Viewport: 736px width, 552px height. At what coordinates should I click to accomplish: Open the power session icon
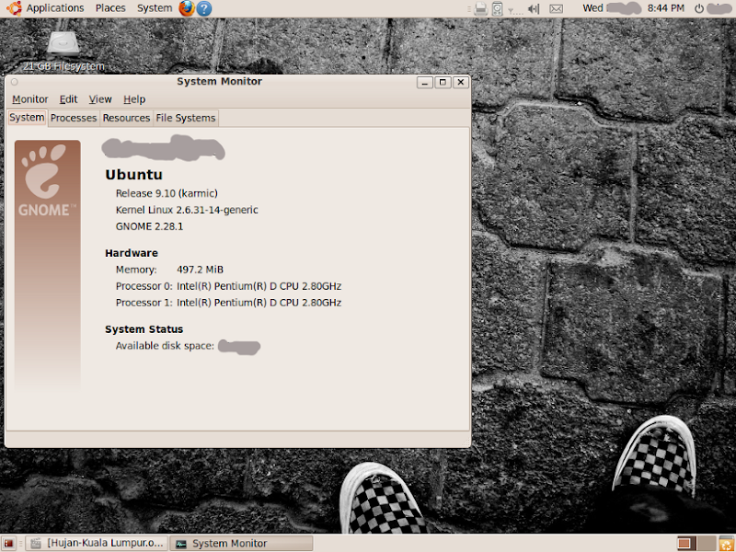pos(699,8)
